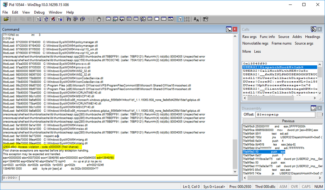Open the Options toolbar icon
Screen dimensions: 325x190
pos(205,19)
